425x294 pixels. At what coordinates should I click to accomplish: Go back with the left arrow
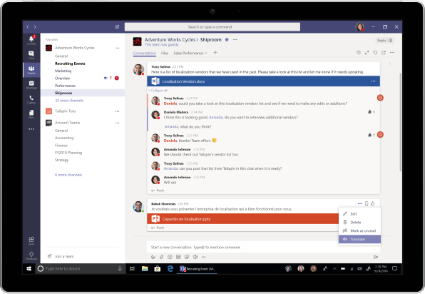point(28,27)
